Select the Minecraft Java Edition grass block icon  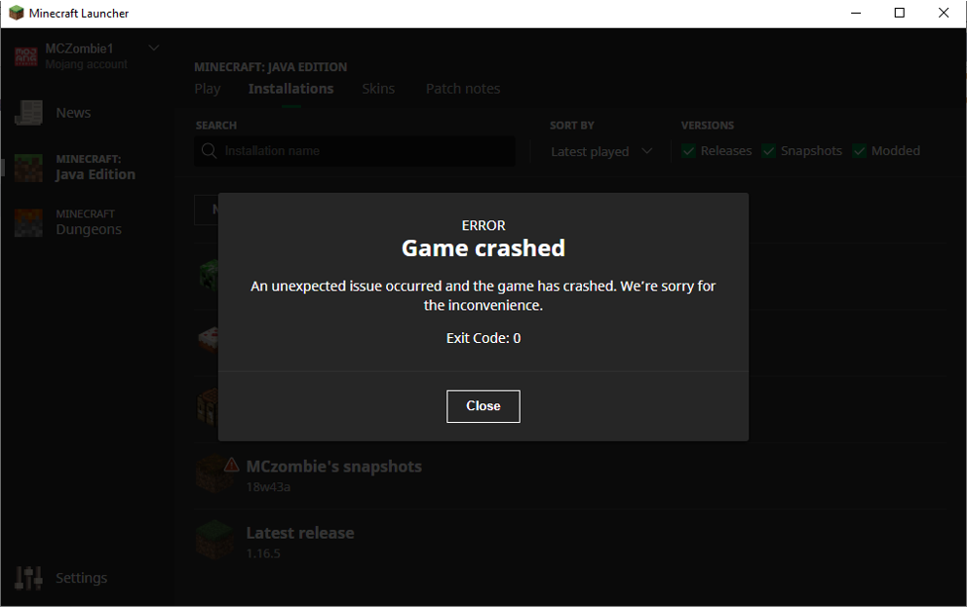click(28, 168)
